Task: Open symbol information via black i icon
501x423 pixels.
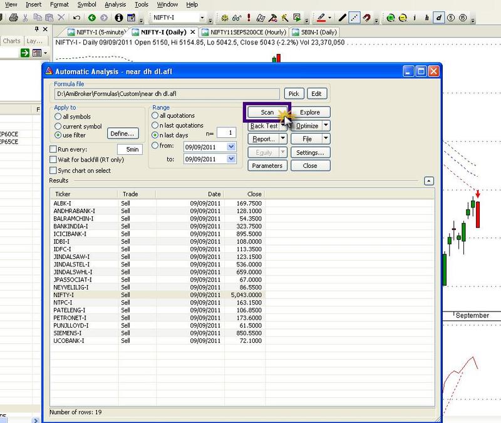Action: [119, 18]
